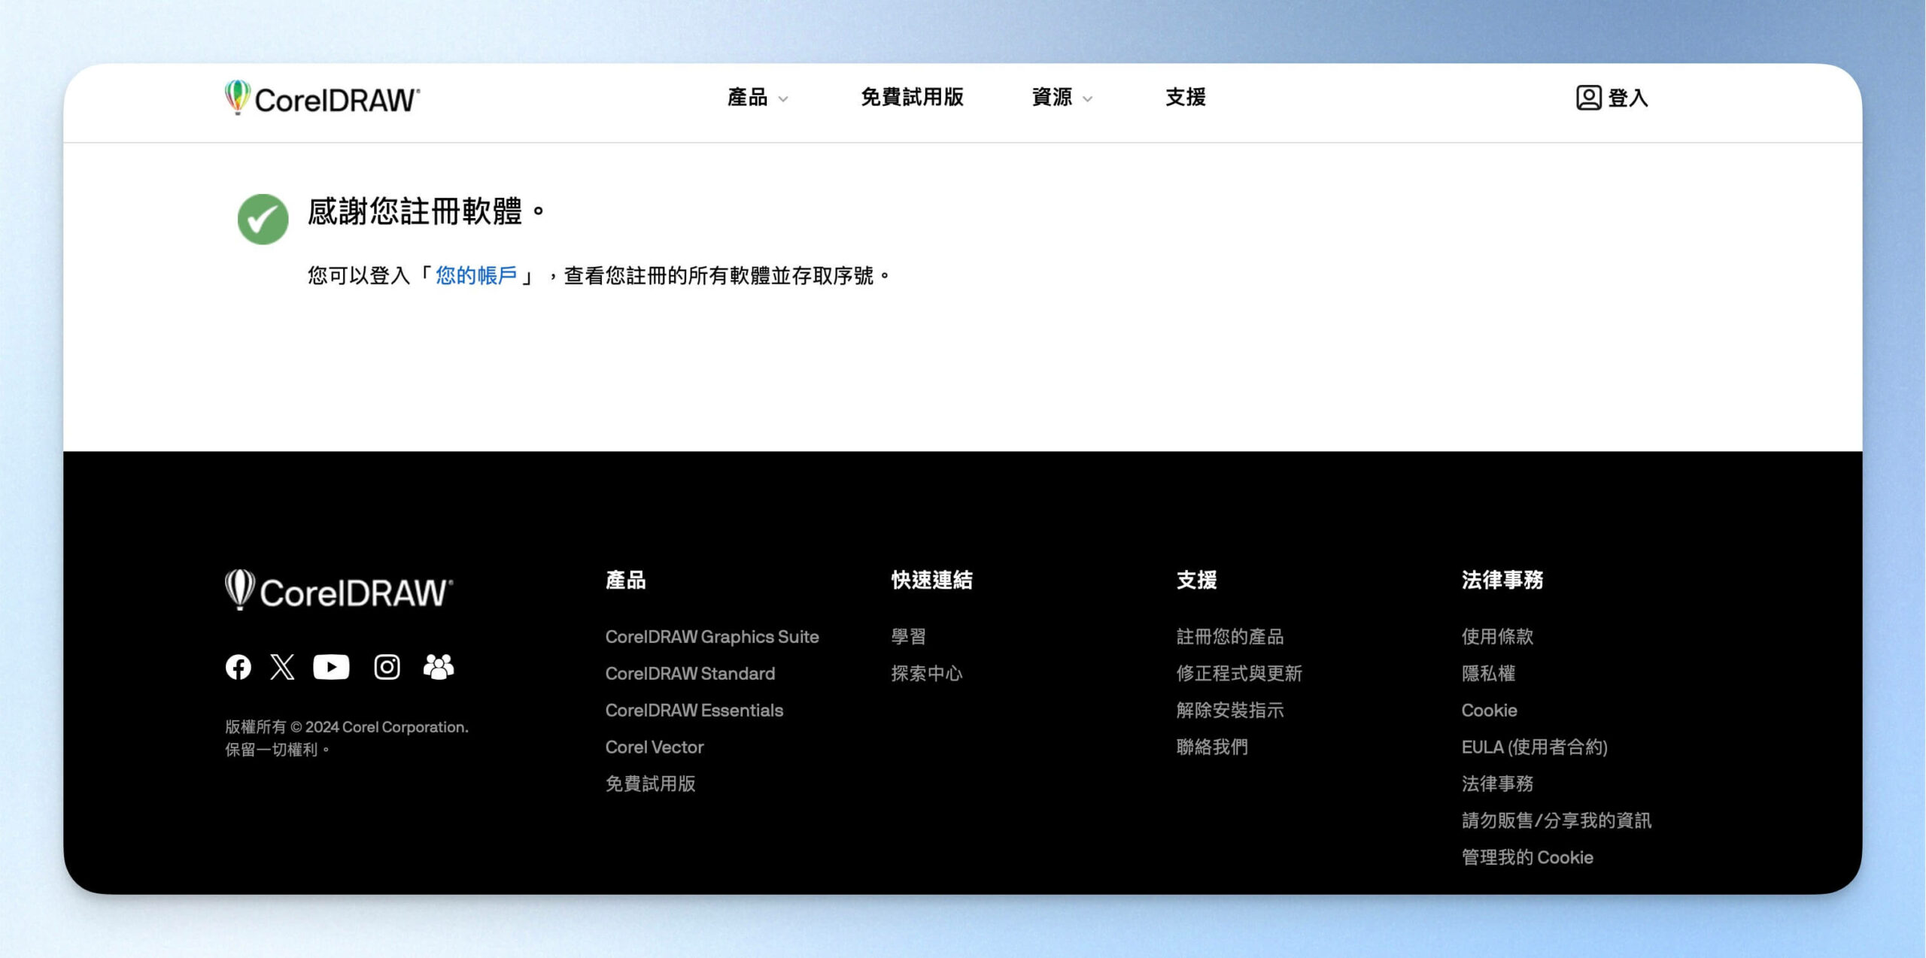The width and height of the screenshot is (1926, 958).
Task: Open the YouTube social icon
Action: click(x=331, y=667)
